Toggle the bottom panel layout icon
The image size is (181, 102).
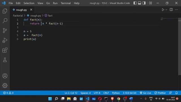pyautogui.click(x=139, y=3)
